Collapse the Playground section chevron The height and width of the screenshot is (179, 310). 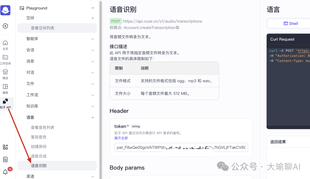[x=93, y=8]
